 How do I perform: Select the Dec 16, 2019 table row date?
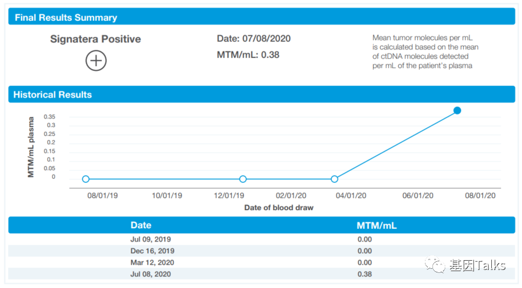coord(152,251)
